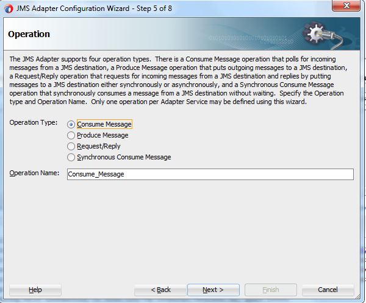Viewport: 366px width, 303px height.
Task: Click the Operation Type label
Action: pyautogui.click(x=34, y=122)
